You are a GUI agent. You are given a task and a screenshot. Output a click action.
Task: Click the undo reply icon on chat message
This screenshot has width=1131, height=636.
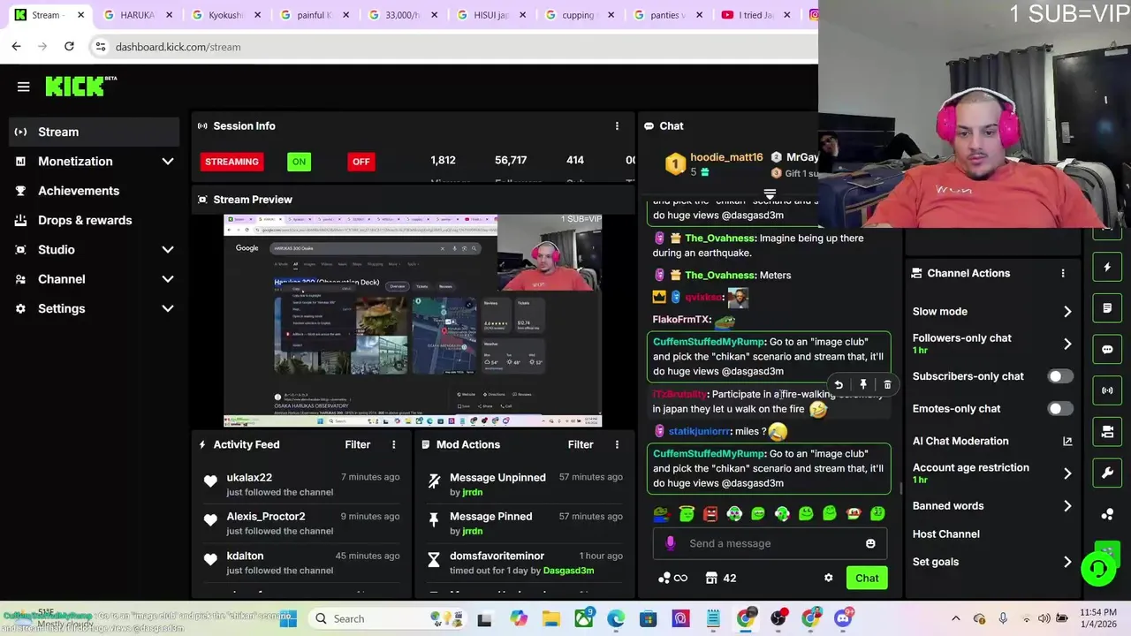839,384
